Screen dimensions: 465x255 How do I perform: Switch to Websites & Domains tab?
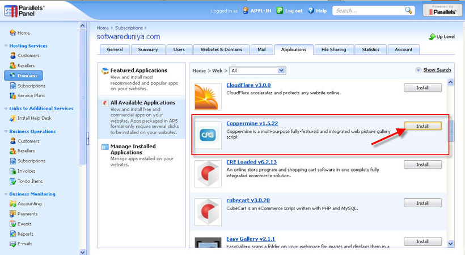221,49
